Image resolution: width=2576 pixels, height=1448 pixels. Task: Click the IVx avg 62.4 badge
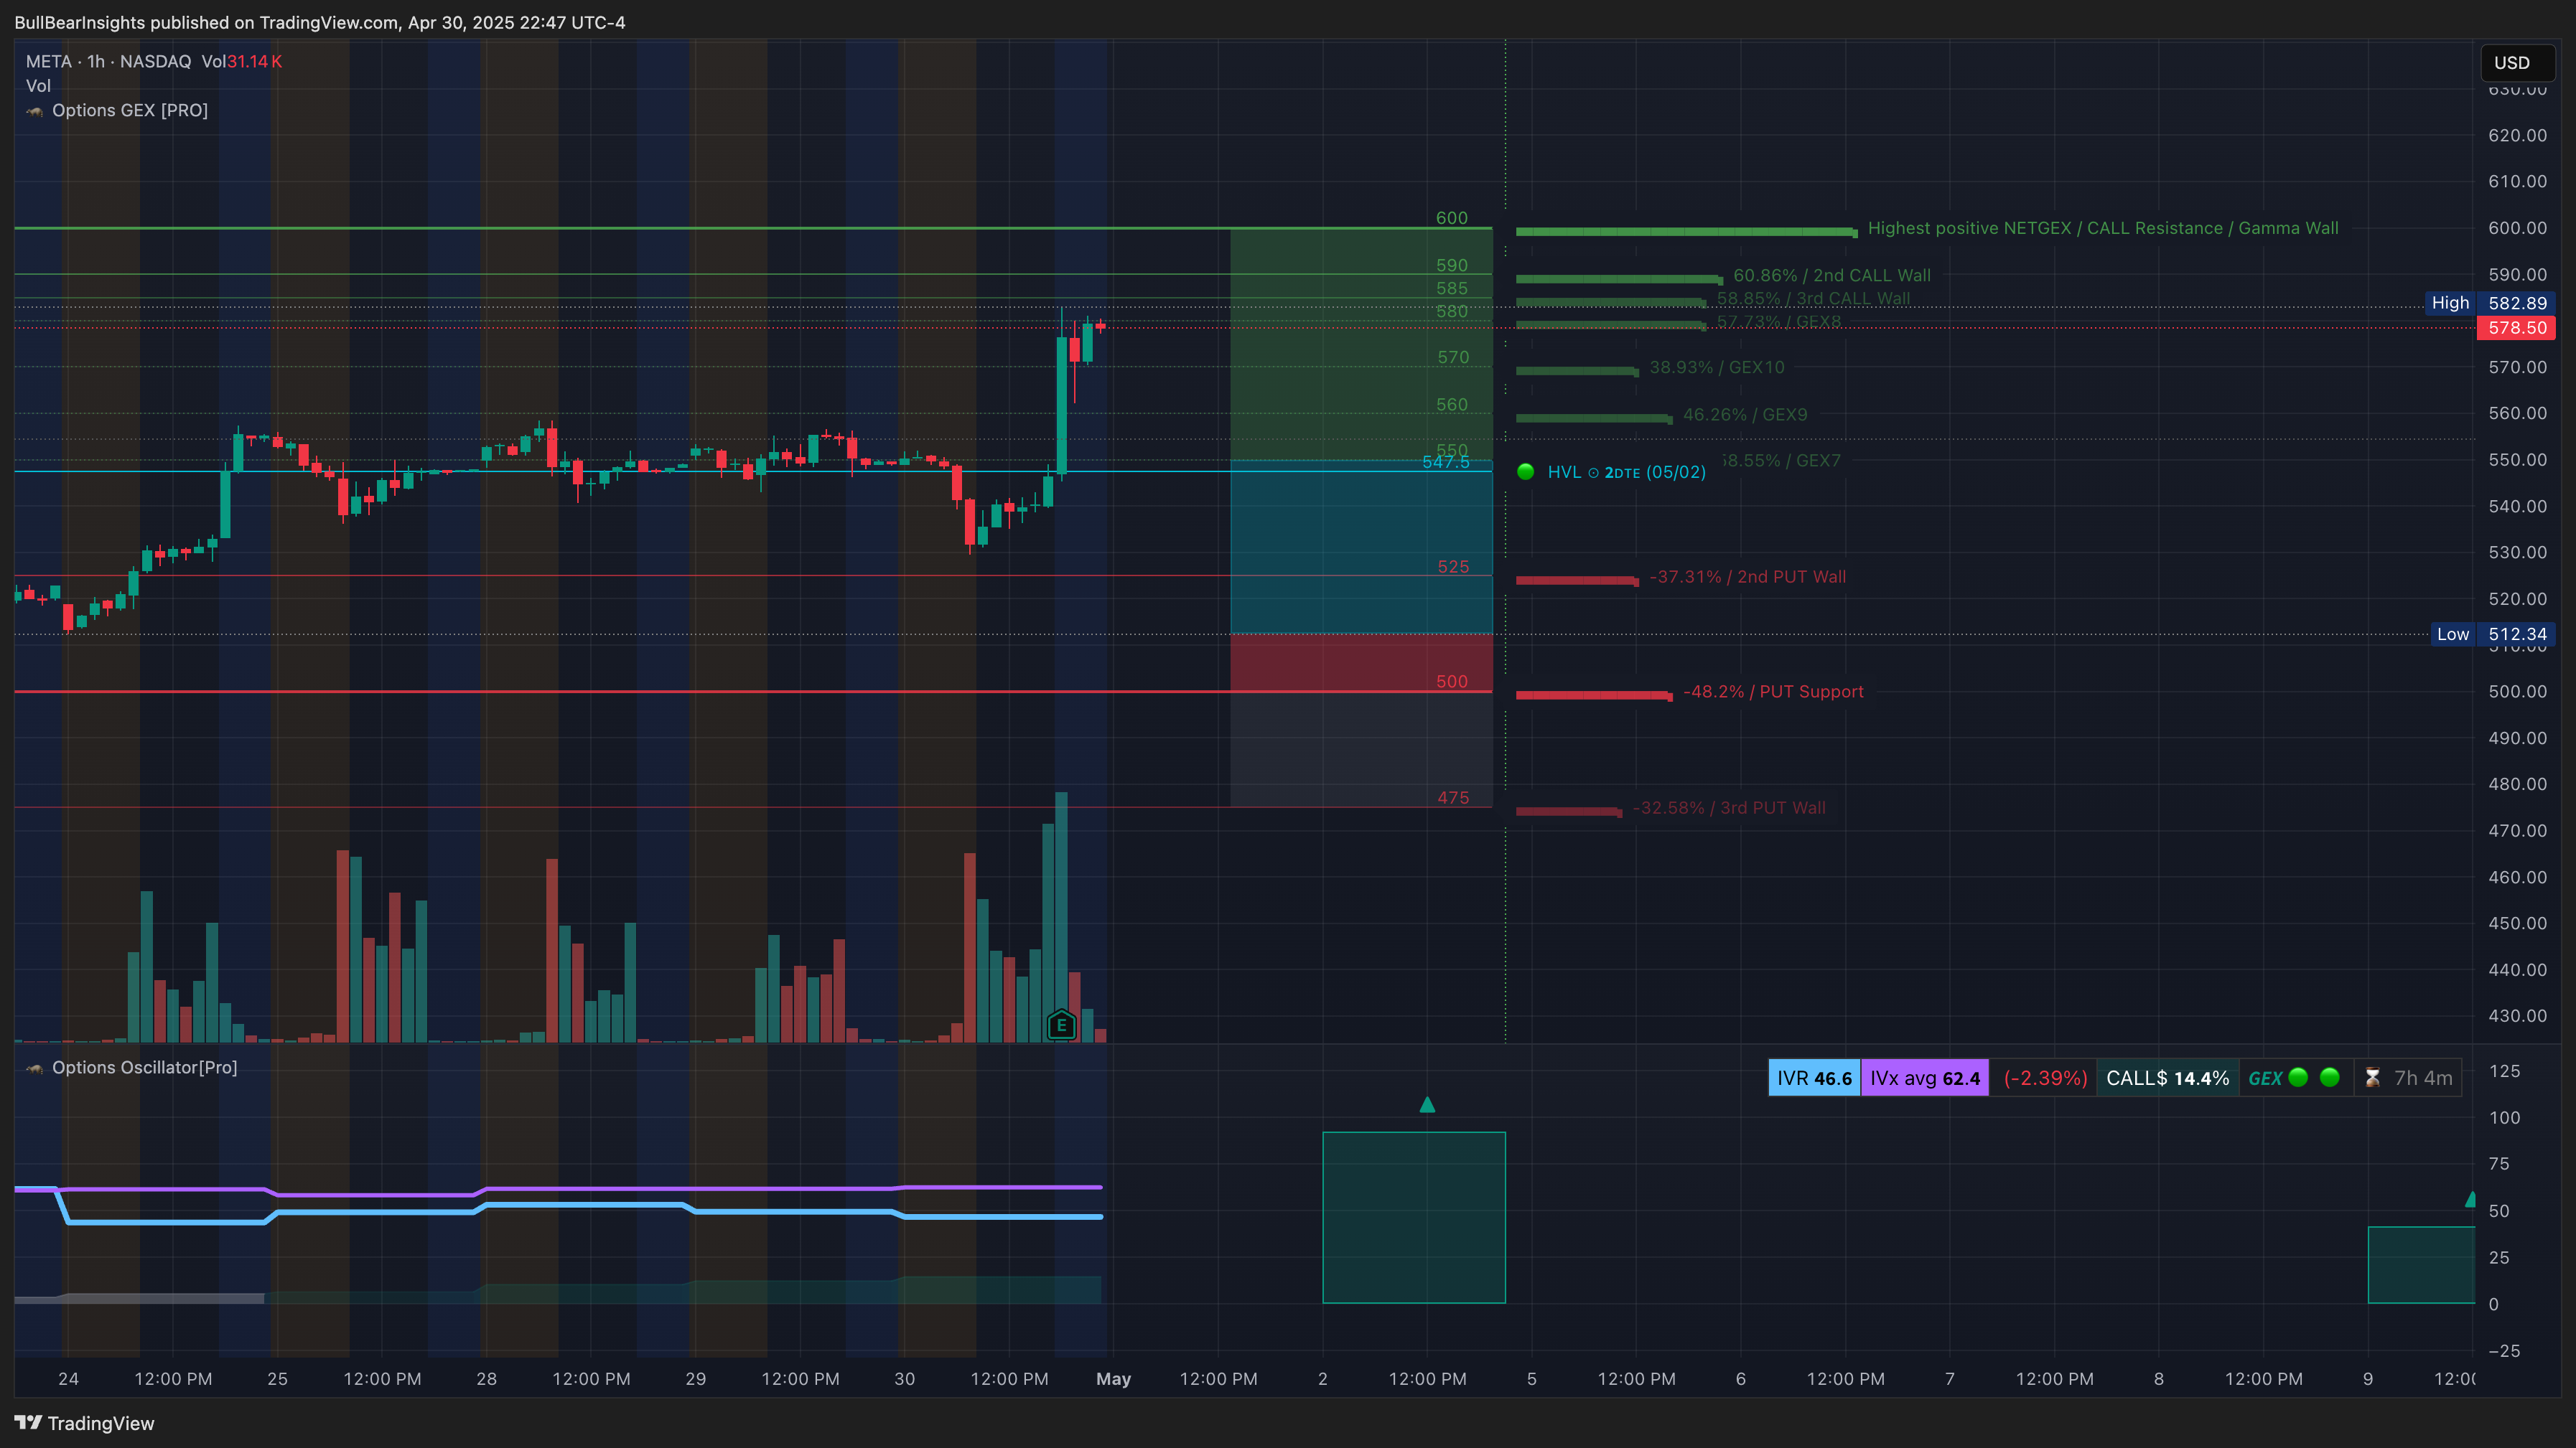(1925, 1078)
